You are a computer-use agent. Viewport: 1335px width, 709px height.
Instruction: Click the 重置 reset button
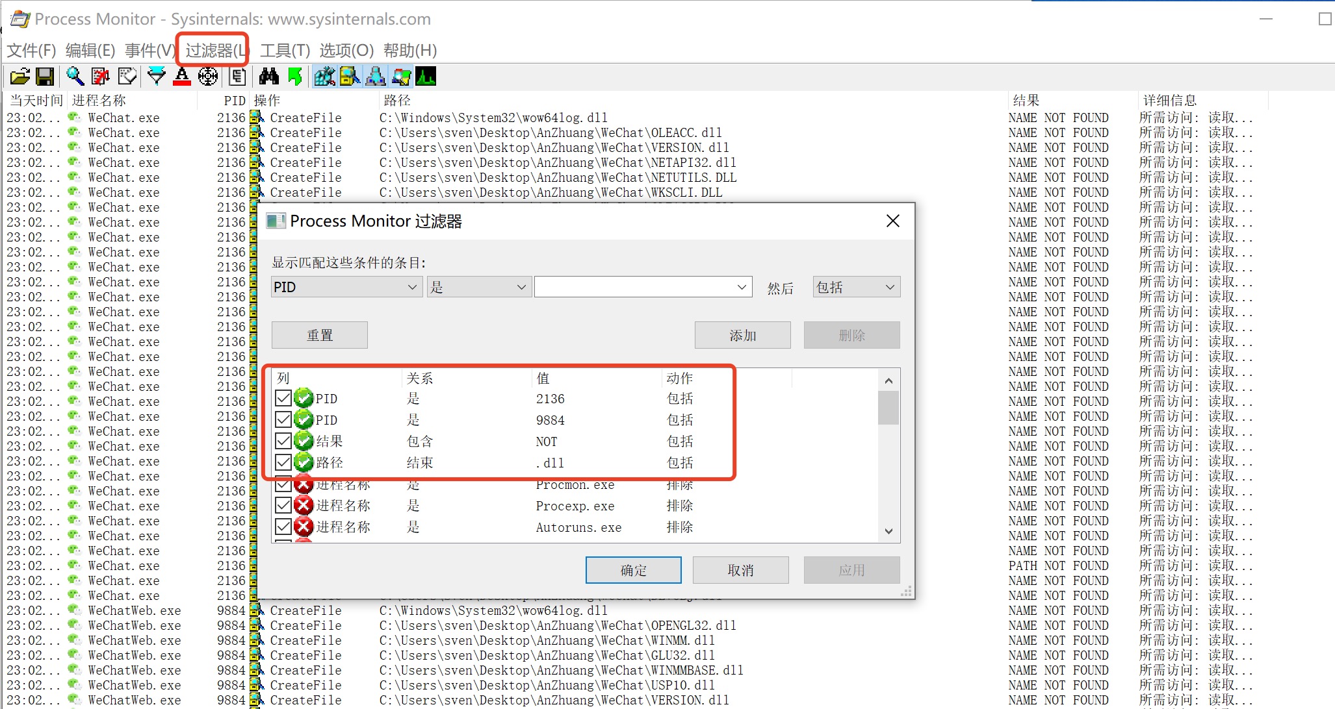(320, 335)
